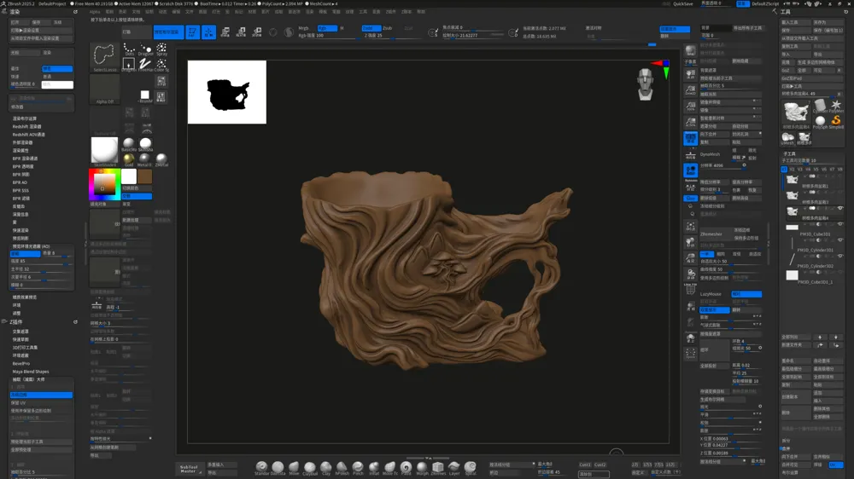Expand the BPR AO render submenu

[x=20, y=182]
